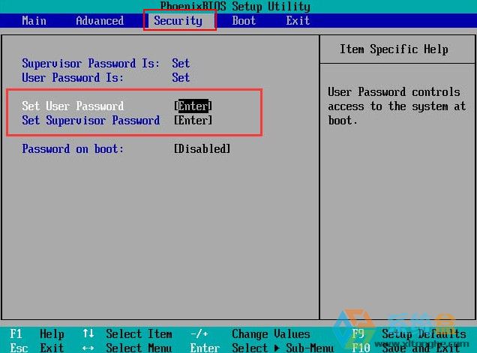
Task: Click F10 Save and Exit hint
Action: click(406, 348)
